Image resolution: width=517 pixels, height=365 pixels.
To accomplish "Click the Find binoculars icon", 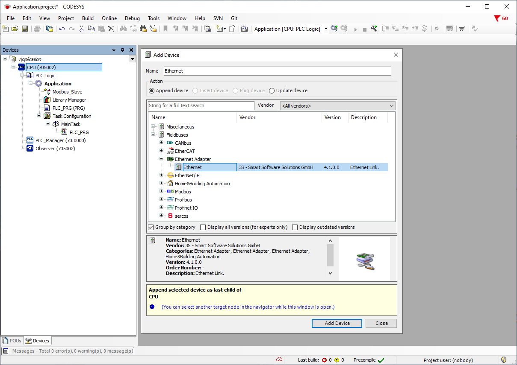I will tap(123, 29).
